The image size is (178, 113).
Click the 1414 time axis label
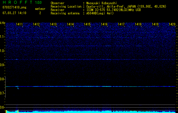click(70, 24)
